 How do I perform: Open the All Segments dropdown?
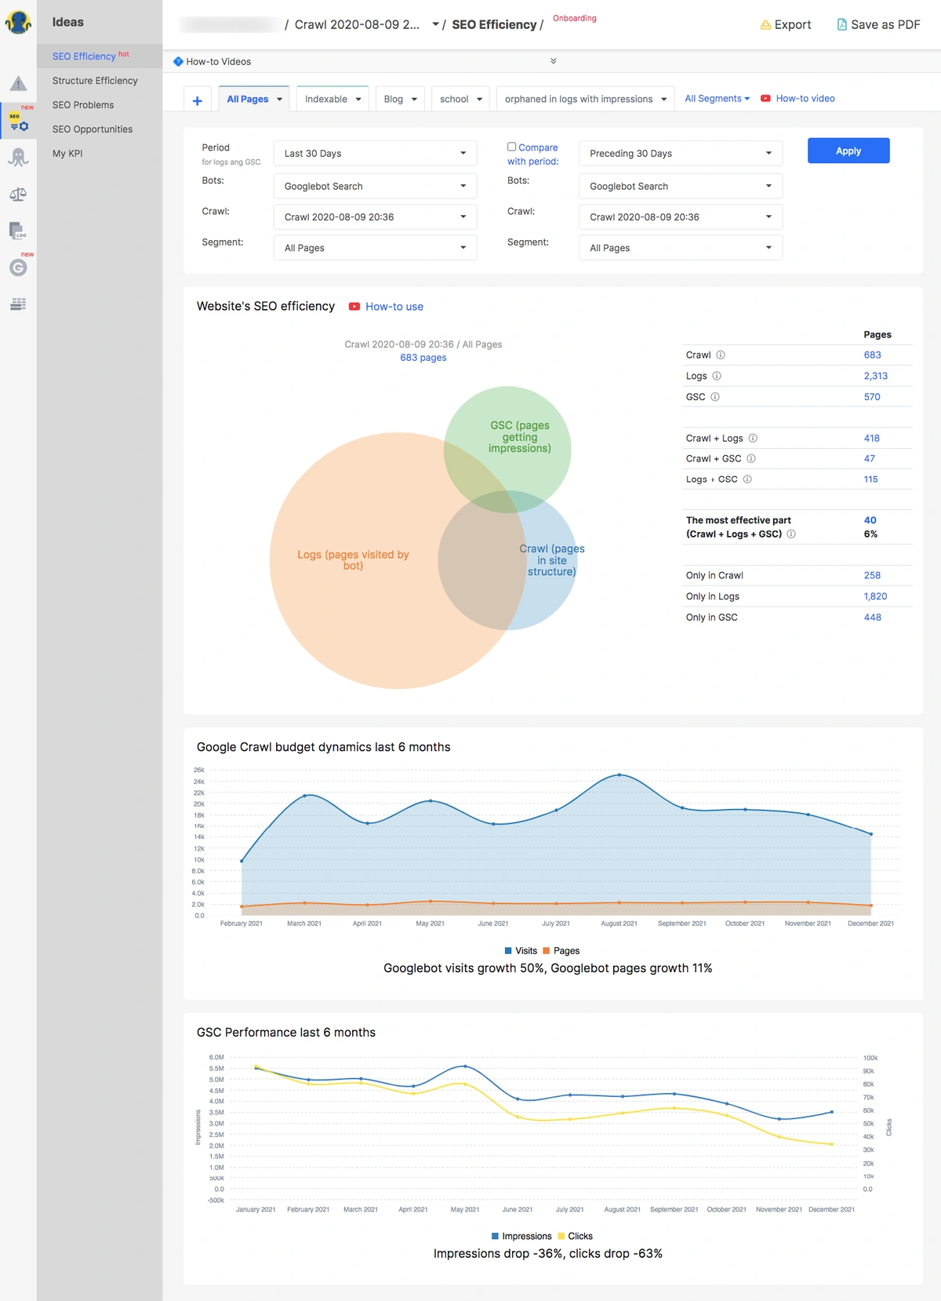tap(717, 99)
